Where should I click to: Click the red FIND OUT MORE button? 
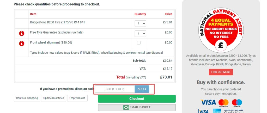pos(221,72)
